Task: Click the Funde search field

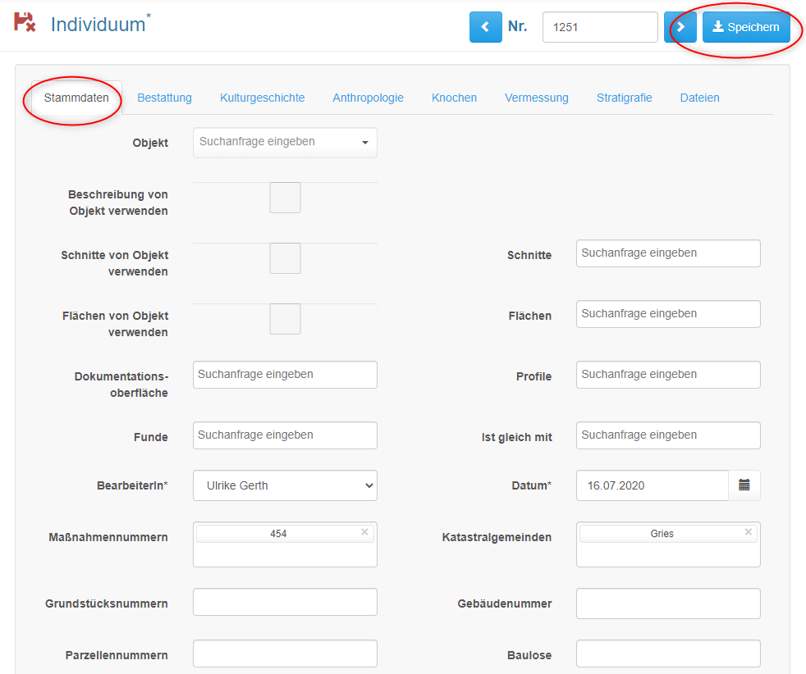Action: click(x=285, y=435)
